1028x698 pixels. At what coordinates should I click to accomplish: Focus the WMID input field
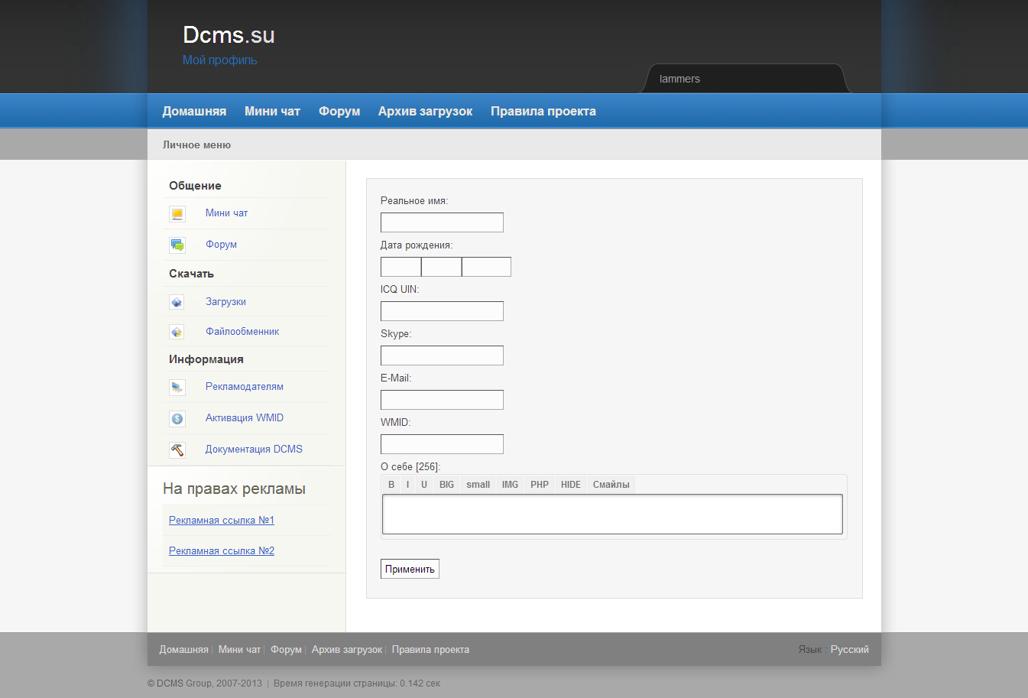(442, 444)
